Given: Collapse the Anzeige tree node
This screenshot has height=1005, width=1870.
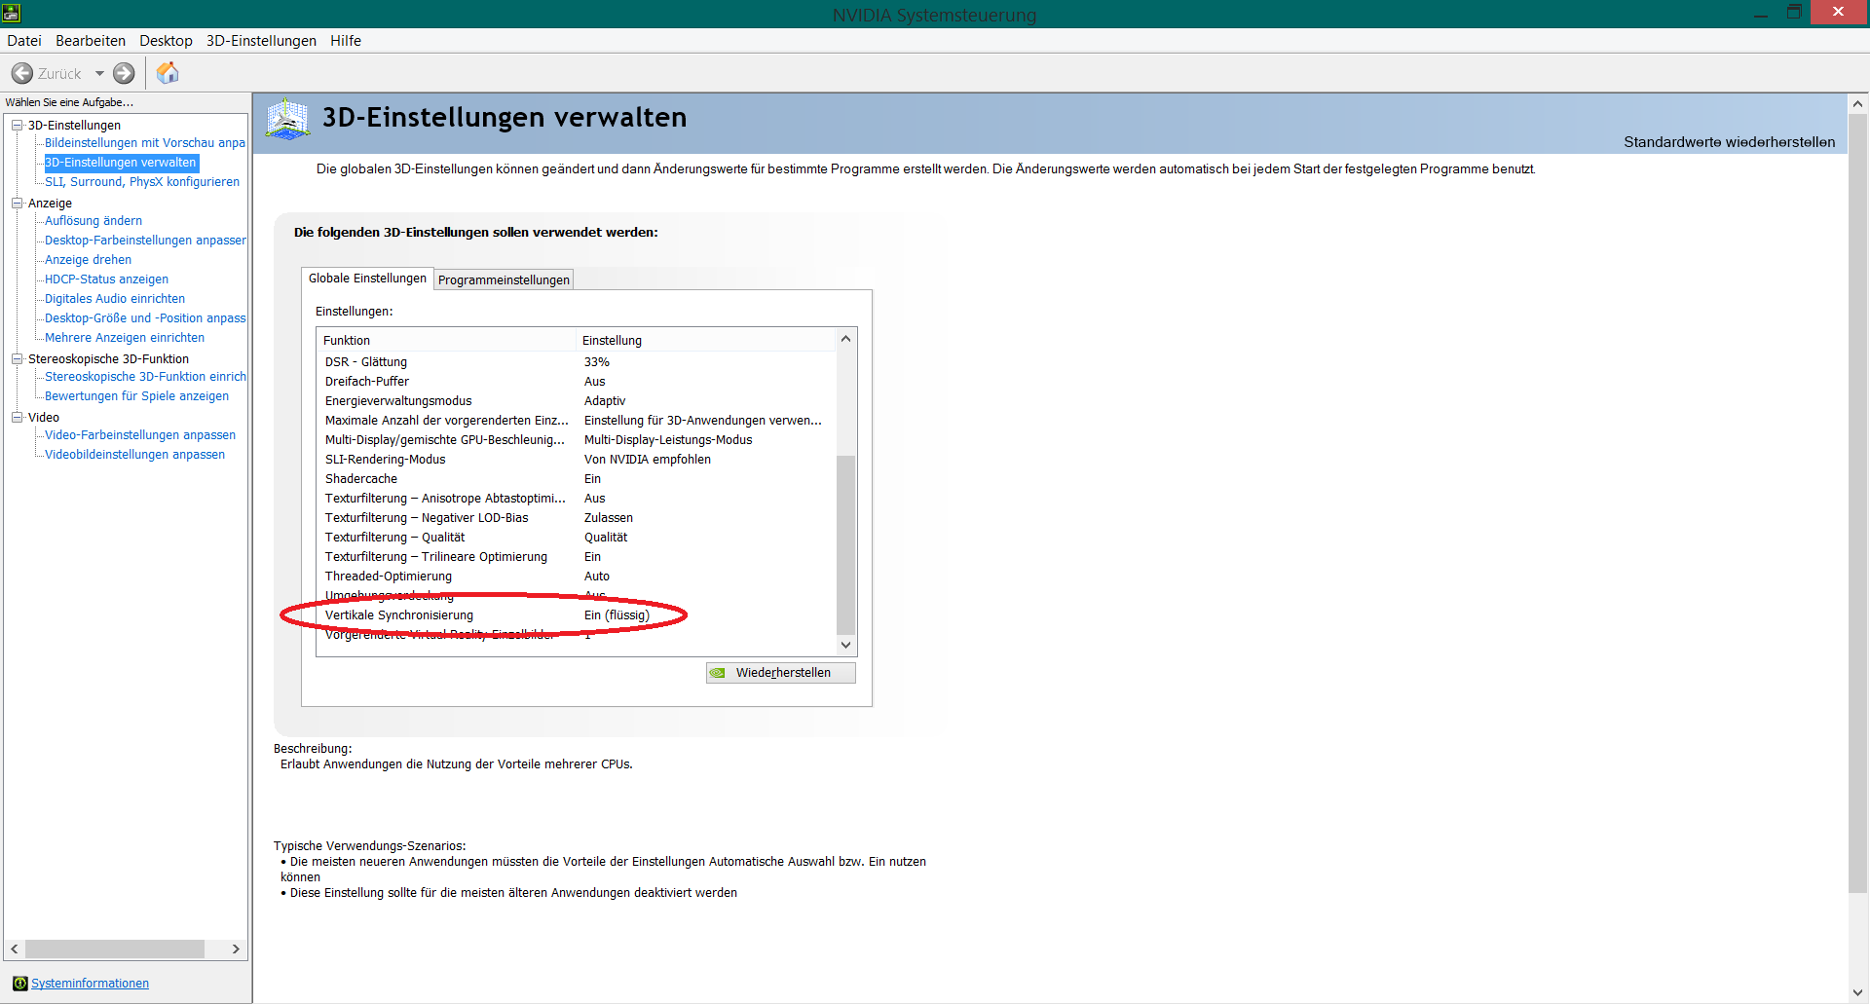Looking at the screenshot, I should point(17,204).
